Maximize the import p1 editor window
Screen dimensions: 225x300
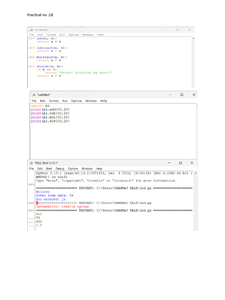click(x=182, y=95)
